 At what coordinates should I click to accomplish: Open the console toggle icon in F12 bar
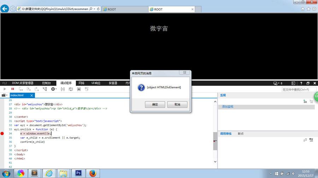[293, 83]
